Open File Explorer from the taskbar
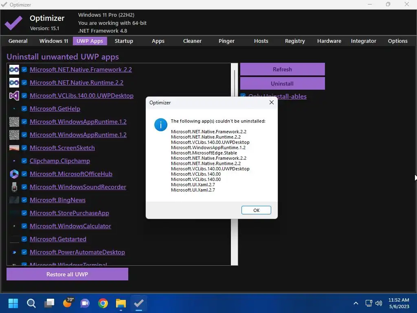Screen dimensions: 417x313 click(121, 303)
